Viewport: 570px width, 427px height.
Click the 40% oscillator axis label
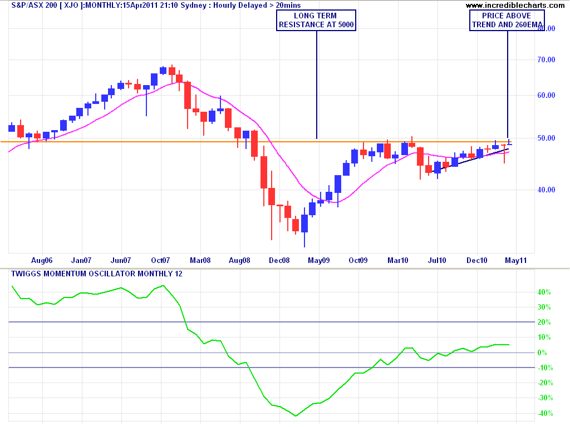point(544,292)
